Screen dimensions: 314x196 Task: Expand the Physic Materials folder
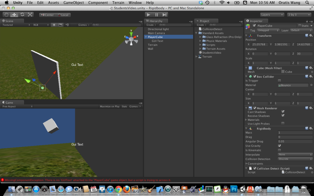click(200, 41)
